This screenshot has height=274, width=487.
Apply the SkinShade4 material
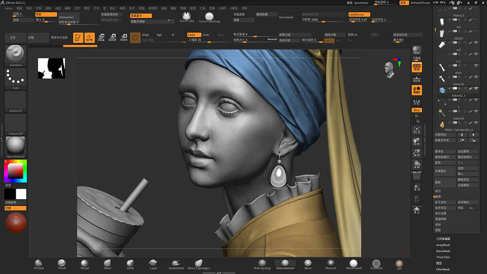pos(354,264)
